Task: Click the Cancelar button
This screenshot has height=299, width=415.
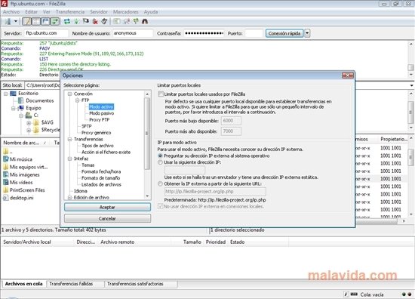Action: [x=107, y=218]
